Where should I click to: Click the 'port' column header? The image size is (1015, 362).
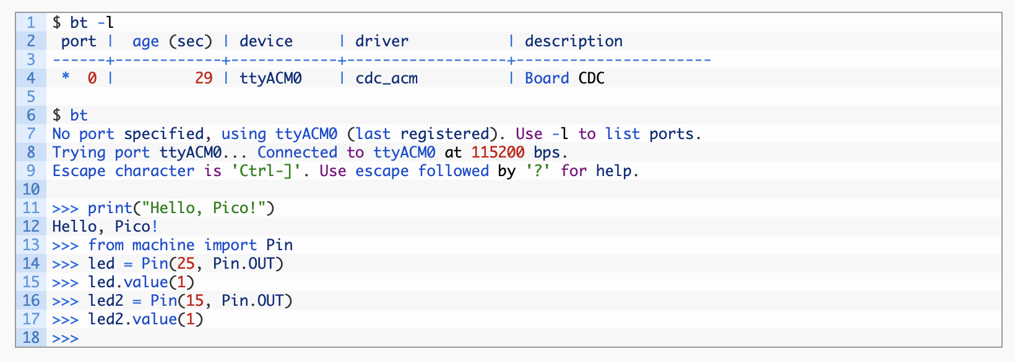point(79,41)
